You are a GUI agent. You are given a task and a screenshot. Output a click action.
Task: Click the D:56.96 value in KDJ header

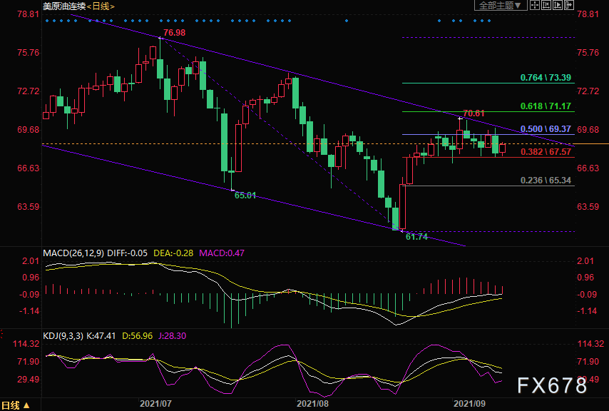pyautogui.click(x=138, y=335)
